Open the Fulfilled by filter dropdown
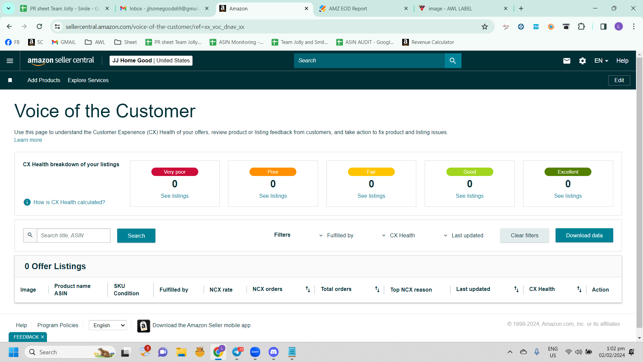Image resolution: width=643 pixels, height=362 pixels. click(x=336, y=235)
